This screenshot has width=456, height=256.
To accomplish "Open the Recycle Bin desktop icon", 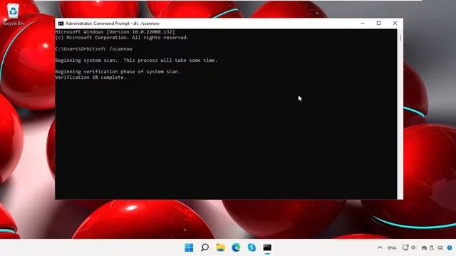I will click(x=13, y=14).
